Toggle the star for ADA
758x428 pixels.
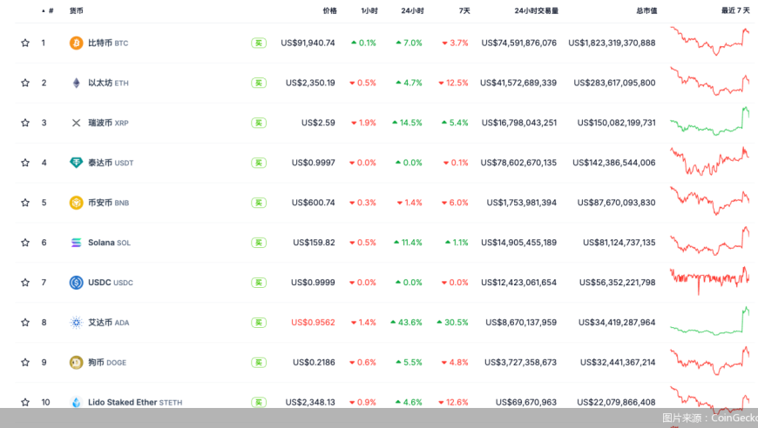[25, 323]
